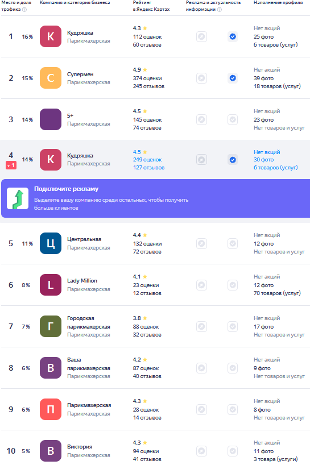The width and height of the screenshot is (310, 469).
Task: Select the purple 5+ company avatar
Action: (51, 119)
